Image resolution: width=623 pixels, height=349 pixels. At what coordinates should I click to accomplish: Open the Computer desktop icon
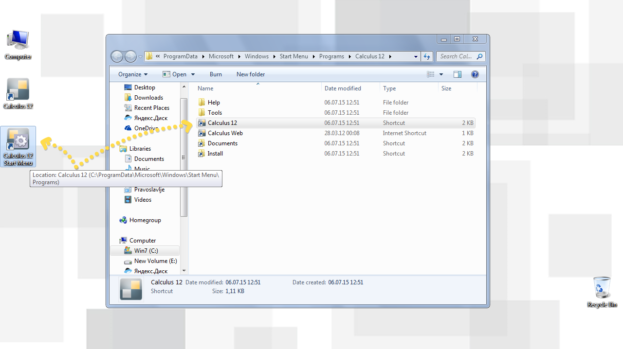click(x=18, y=44)
